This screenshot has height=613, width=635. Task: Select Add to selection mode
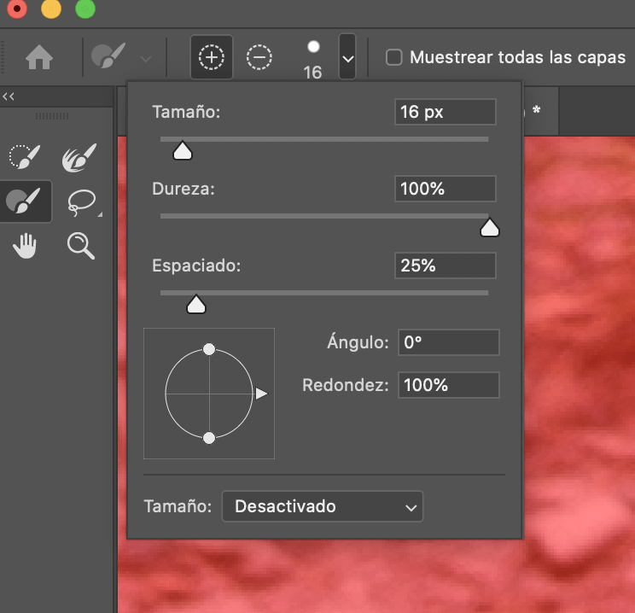pos(212,57)
